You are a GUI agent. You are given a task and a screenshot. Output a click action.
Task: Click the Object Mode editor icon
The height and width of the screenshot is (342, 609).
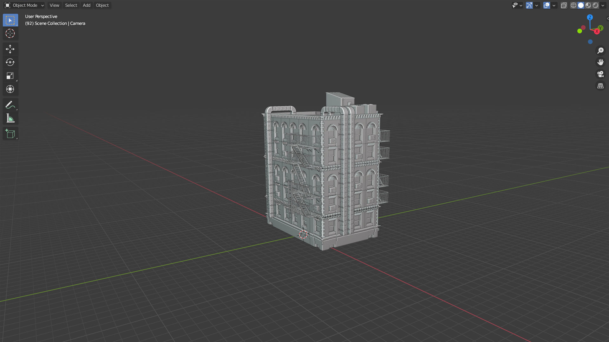7,5
